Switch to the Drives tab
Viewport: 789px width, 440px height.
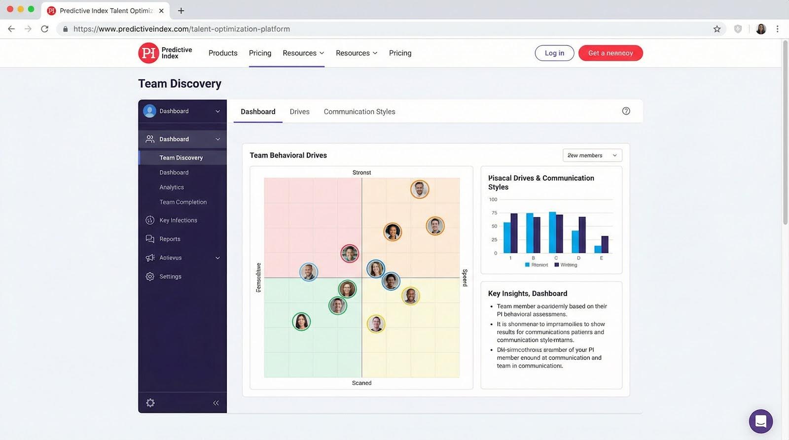[299, 112]
